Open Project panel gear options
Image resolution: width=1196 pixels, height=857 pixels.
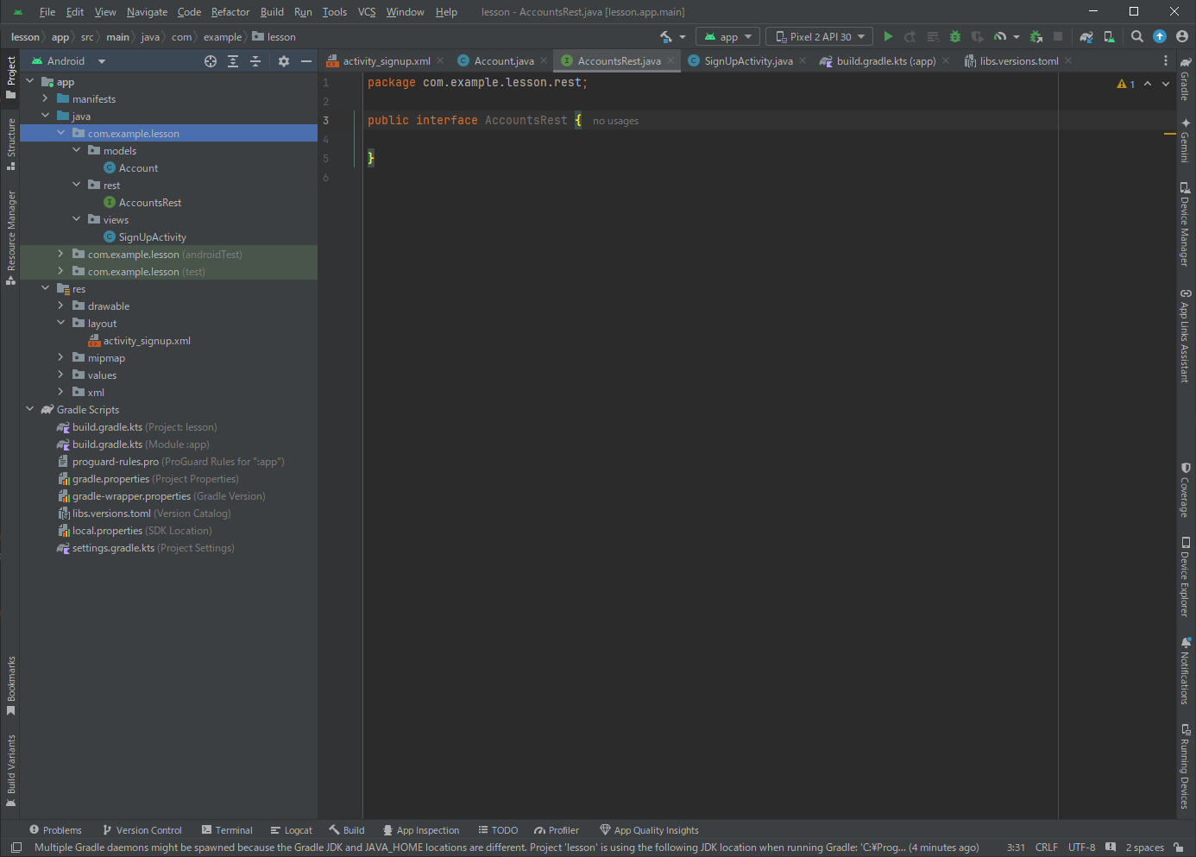pos(284,61)
